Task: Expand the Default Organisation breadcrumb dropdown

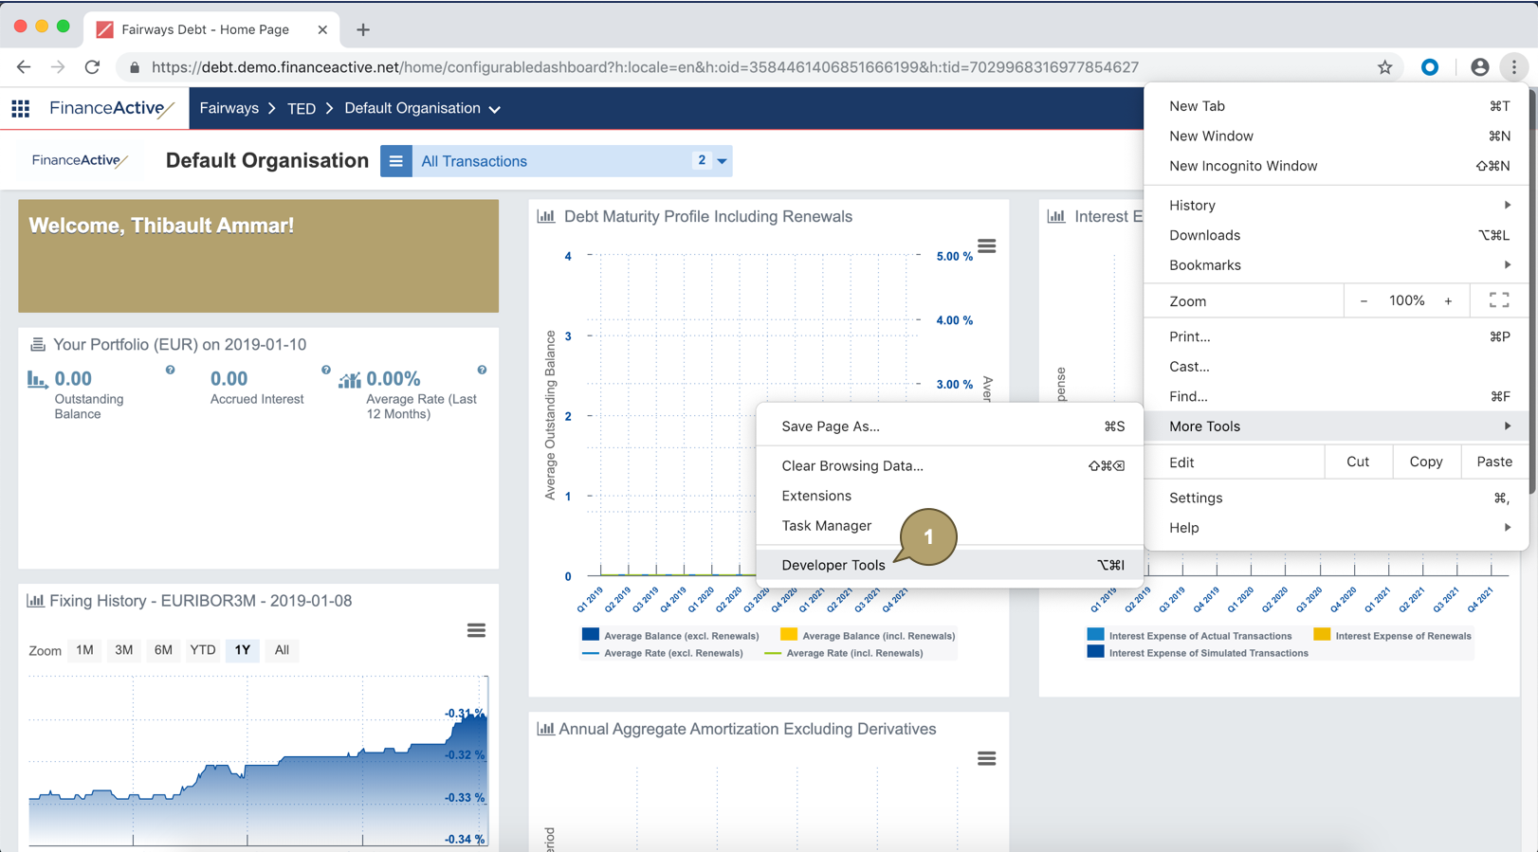Action: tap(494, 109)
